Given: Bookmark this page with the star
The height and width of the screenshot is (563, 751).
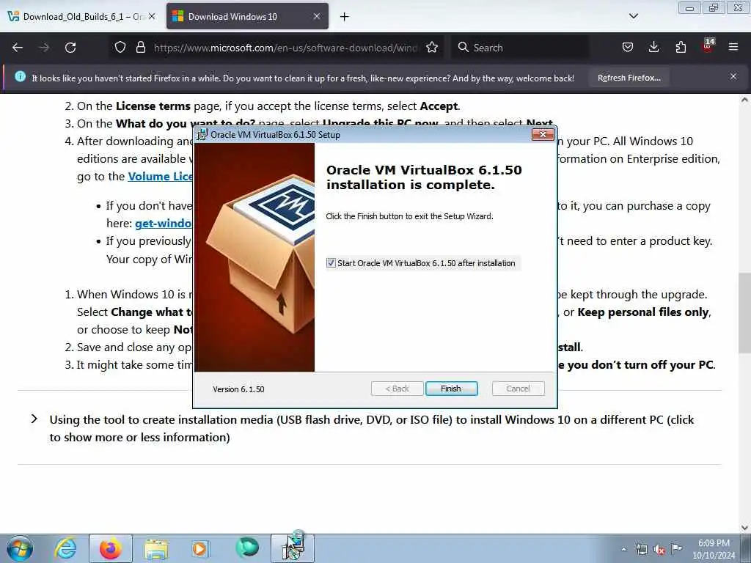Looking at the screenshot, I should pyautogui.click(x=432, y=48).
